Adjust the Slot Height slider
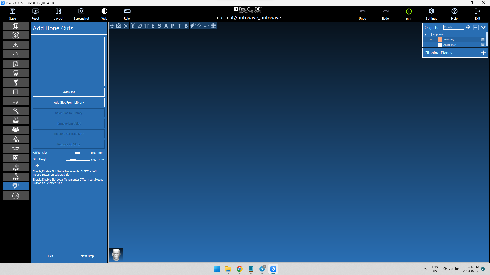Screen dimensions: 490x275 (78, 160)
